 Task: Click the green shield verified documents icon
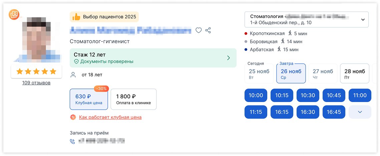(76, 62)
